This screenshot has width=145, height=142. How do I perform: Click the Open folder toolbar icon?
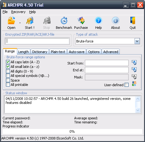point(11,20)
